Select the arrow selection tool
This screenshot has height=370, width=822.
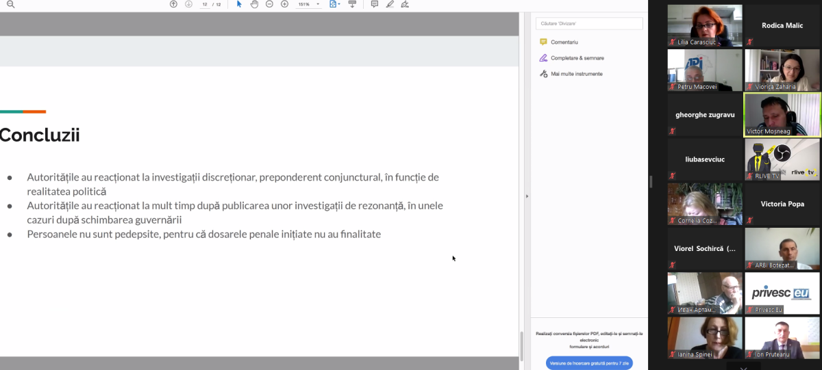(239, 4)
